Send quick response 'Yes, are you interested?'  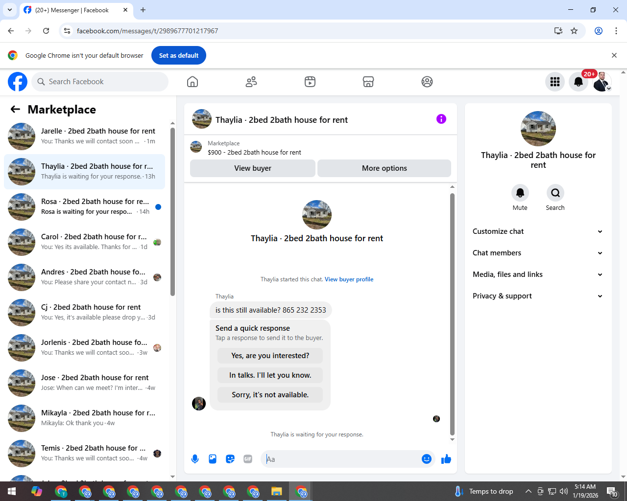point(270,356)
